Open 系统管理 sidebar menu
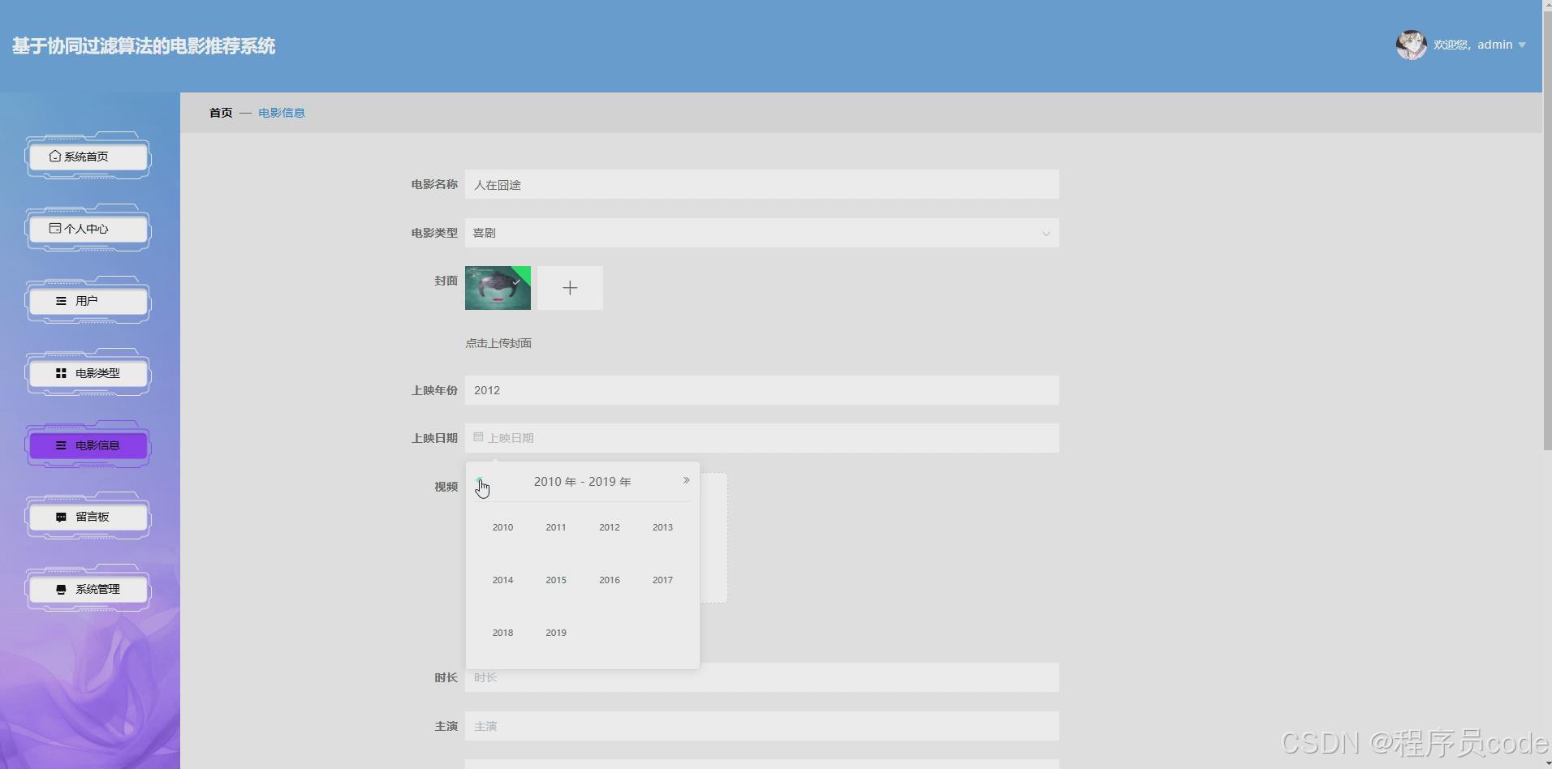Viewport: 1552px width, 769px height. (x=88, y=589)
